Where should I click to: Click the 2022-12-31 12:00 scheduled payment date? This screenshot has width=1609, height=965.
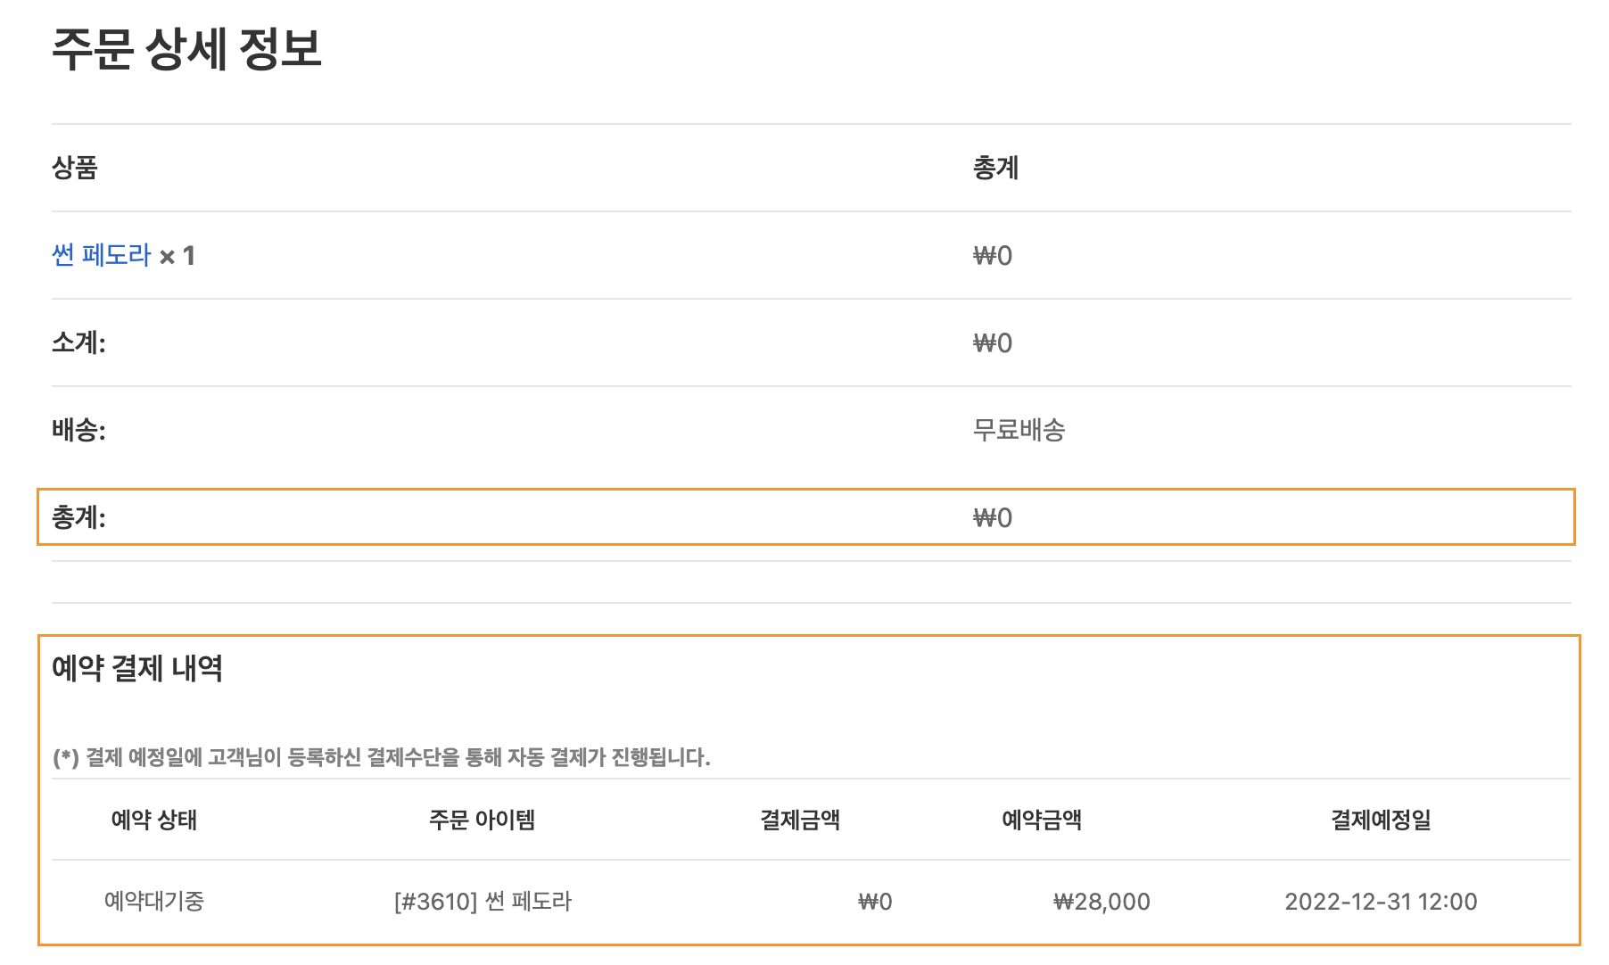click(x=1381, y=902)
